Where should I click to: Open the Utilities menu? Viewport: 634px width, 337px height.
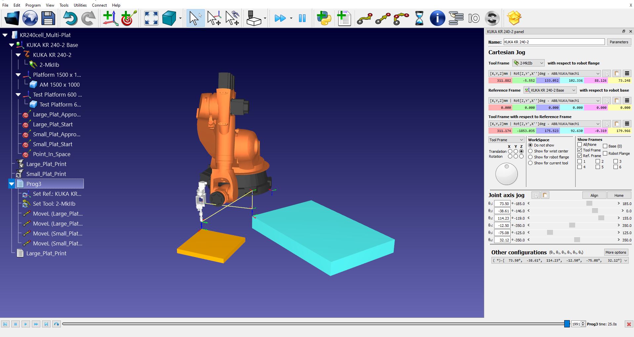(x=80, y=5)
